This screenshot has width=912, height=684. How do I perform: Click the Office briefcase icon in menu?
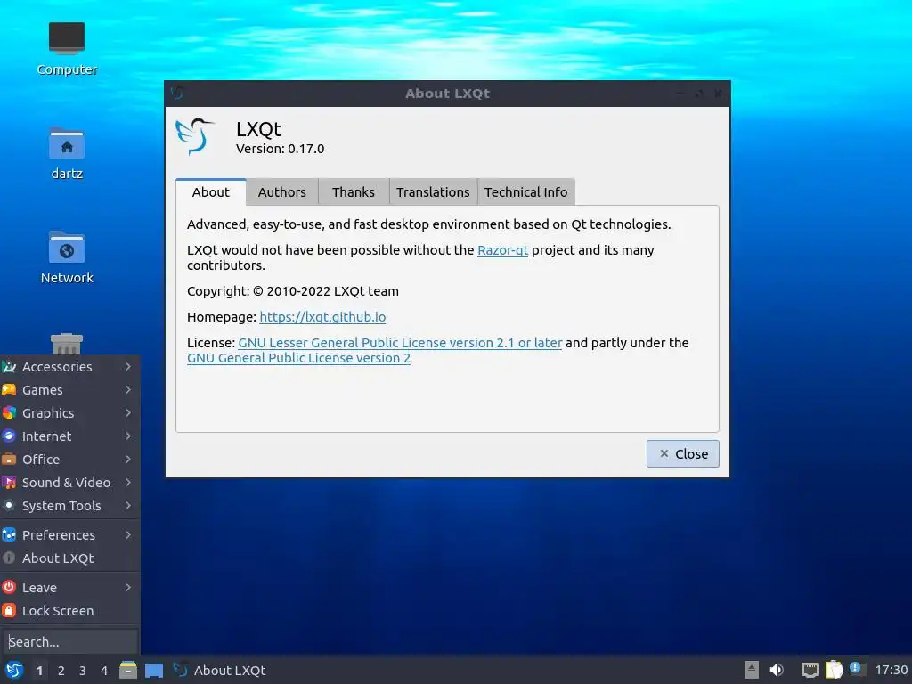[9, 459]
